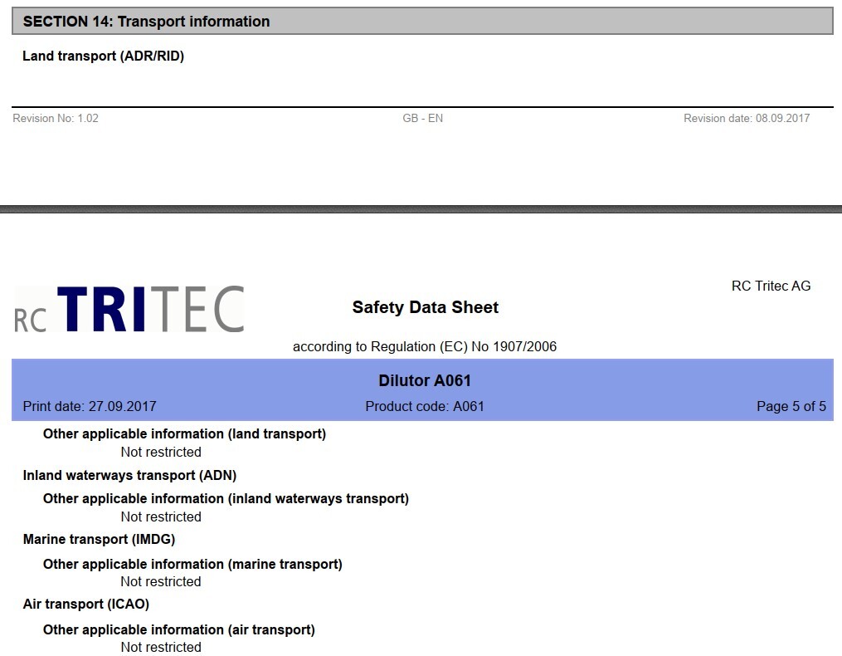This screenshot has width=842, height=656.
Task: Select the 'RC Tritec AG' company name
Action: click(771, 286)
